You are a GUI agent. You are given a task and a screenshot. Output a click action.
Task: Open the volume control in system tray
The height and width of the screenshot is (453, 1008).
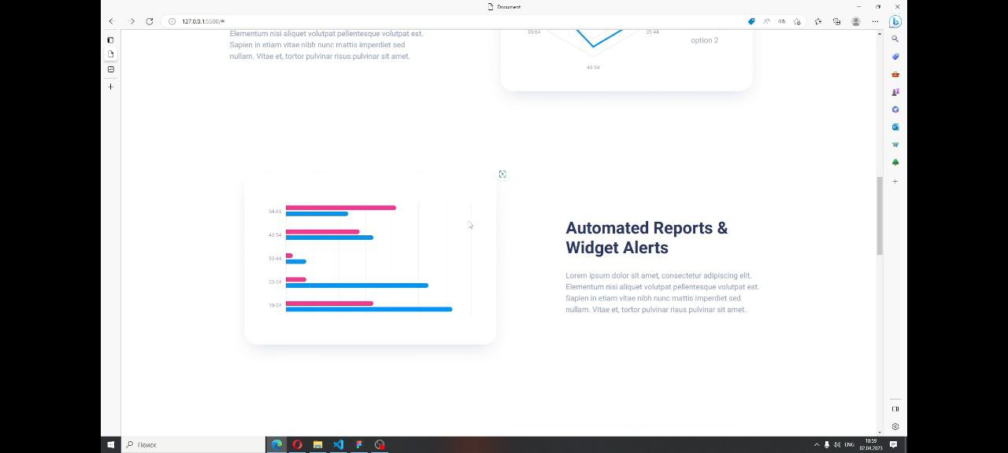pos(836,444)
